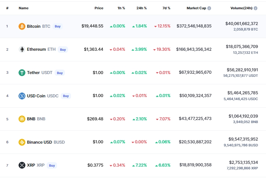Sort by the 7d % column header
This screenshot has width=266, height=181.
point(166,8)
